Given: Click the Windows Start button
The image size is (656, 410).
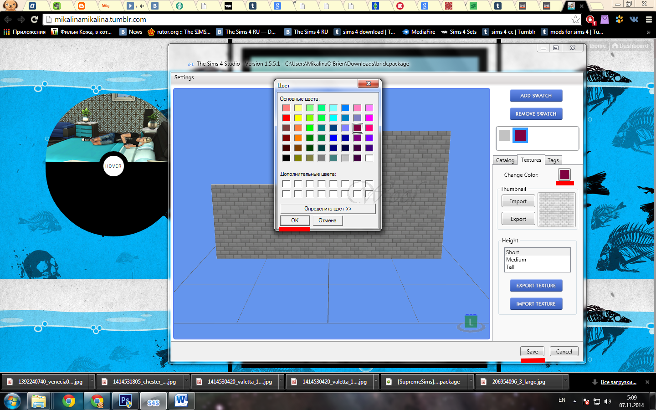Looking at the screenshot, I should (x=12, y=401).
